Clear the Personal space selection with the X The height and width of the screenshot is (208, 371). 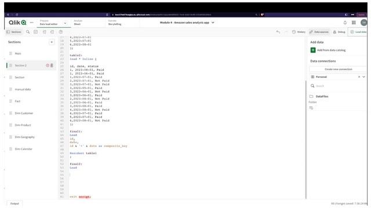pos(359,77)
